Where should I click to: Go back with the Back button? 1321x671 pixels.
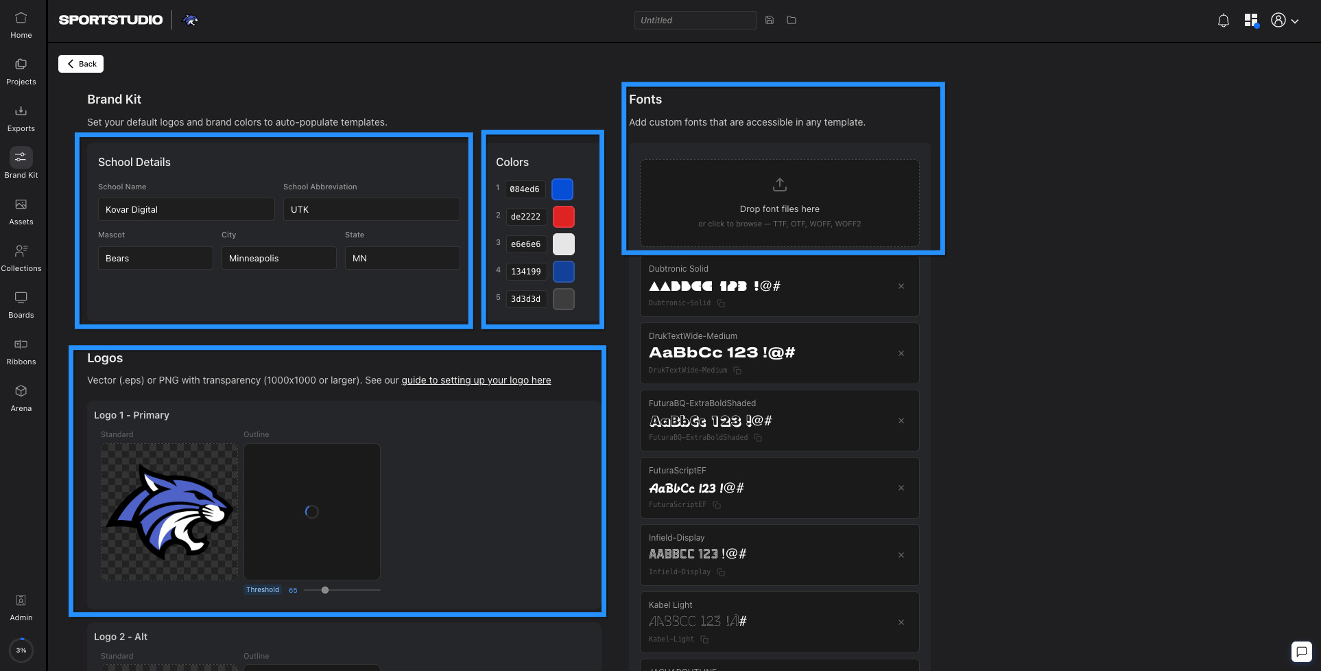[81, 64]
